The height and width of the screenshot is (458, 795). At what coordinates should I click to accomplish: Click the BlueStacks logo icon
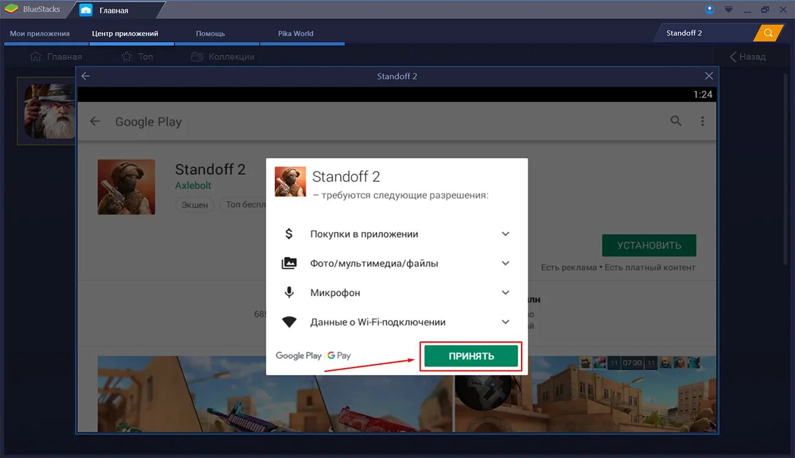coord(11,9)
